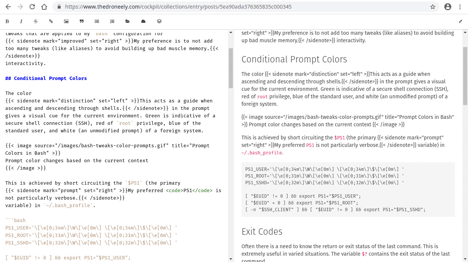
Task: Place cursor on '## Conditional Prompt Colors' source line
Action: pos(46,78)
